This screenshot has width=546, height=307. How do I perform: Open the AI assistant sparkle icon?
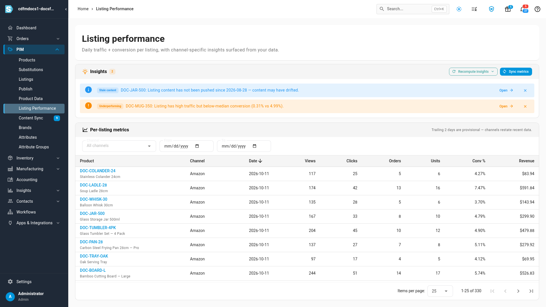pyautogui.click(x=459, y=9)
